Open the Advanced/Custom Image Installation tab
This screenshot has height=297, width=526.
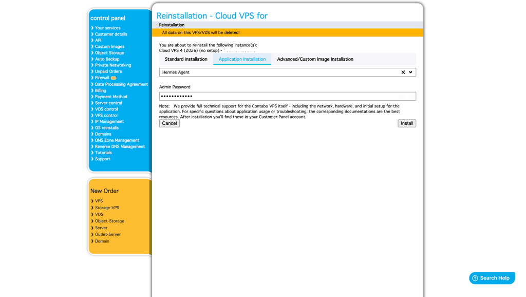point(315,59)
